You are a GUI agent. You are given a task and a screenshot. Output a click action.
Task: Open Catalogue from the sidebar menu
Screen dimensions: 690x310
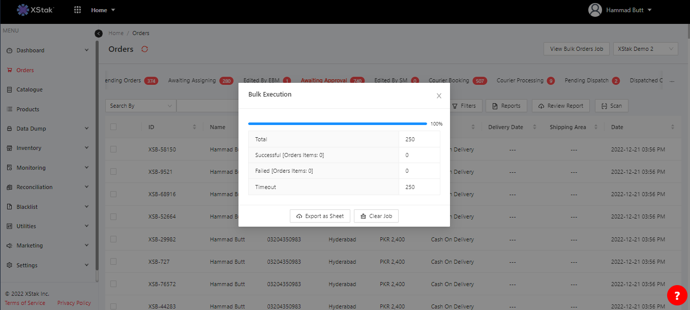point(29,89)
